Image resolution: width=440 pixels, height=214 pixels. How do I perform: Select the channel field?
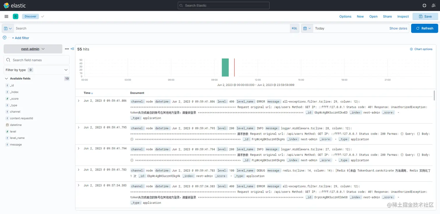coord(15,112)
